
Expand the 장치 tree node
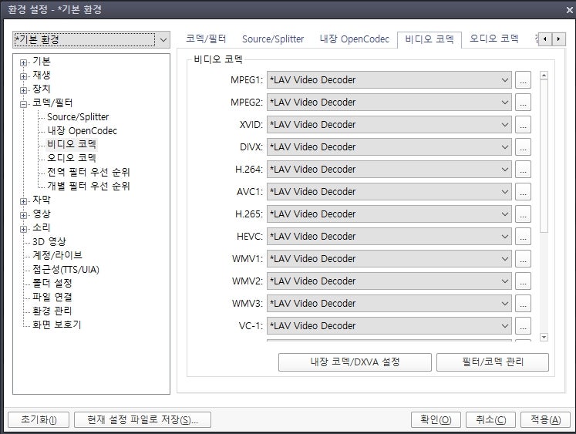click(x=23, y=90)
